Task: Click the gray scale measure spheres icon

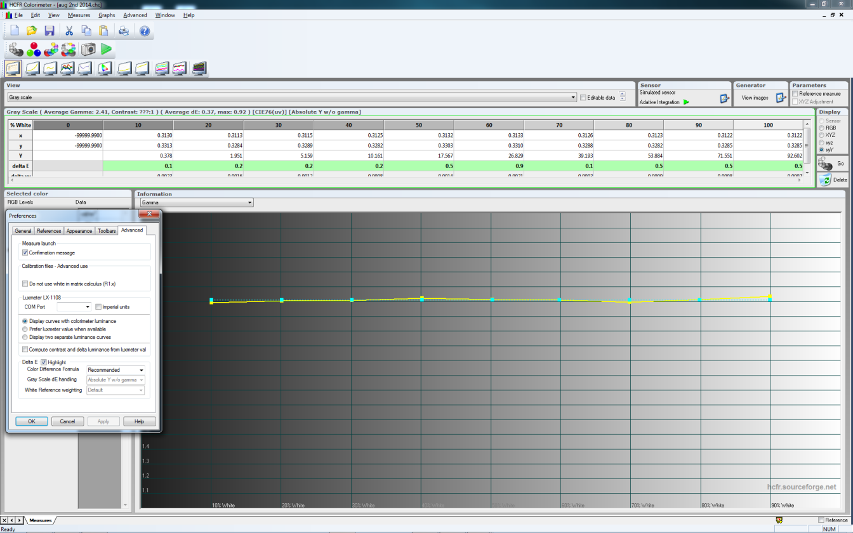Action: 16,49
